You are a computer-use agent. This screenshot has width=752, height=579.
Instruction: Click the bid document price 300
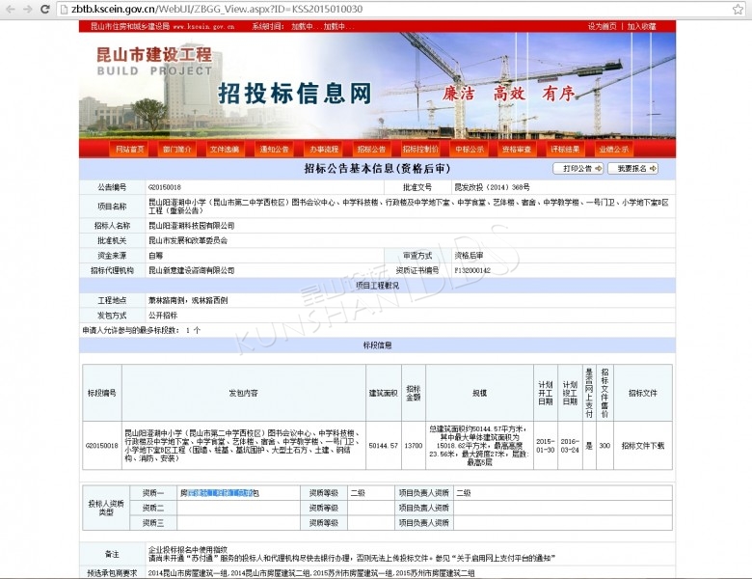click(x=604, y=446)
